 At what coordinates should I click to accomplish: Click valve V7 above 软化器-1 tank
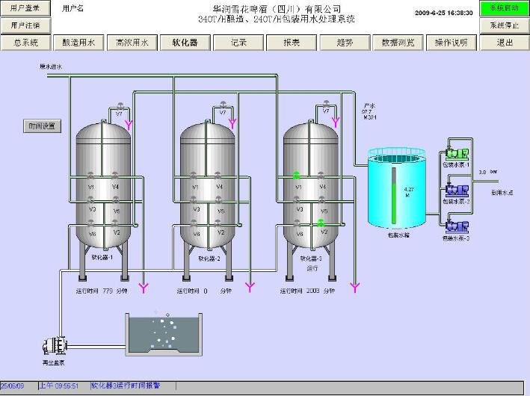coord(120,106)
